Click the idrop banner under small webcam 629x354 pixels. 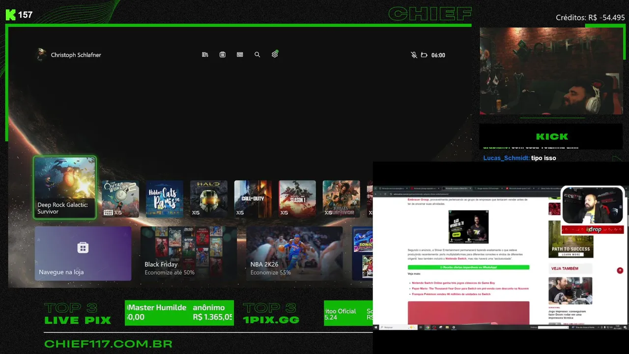(593, 230)
